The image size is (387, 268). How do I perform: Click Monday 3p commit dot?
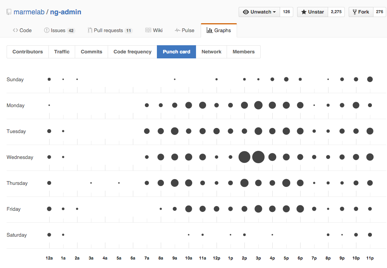pyautogui.click(x=258, y=105)
